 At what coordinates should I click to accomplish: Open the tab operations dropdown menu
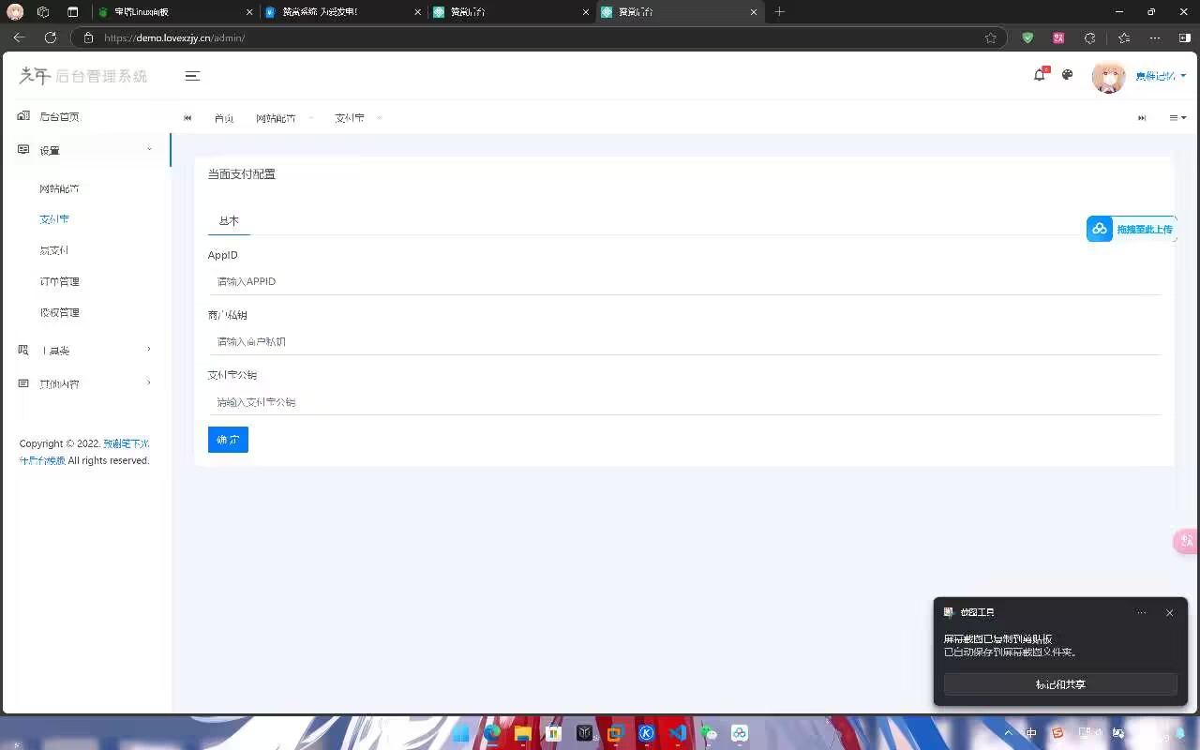(1177, 118)
